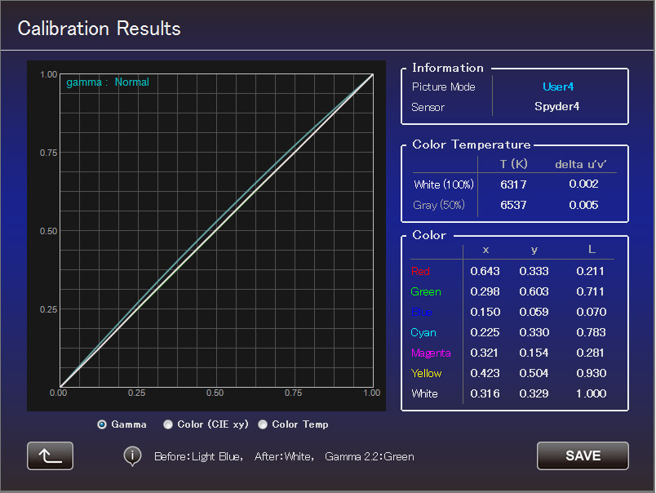Click the Yellow color label

tap(426, 373)
